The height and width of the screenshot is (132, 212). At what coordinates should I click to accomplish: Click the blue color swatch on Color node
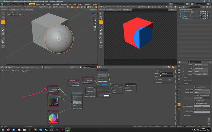[104, 85]
